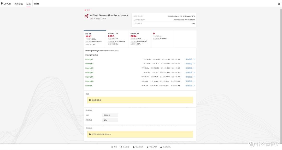Go back using the red arrow
The width and height of the screenshot is (282, 150).
click(85, 10)
